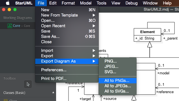The height and width of the screenshot is (101, 179).
Task: Click the +source role label
Action: click(110, 98)
